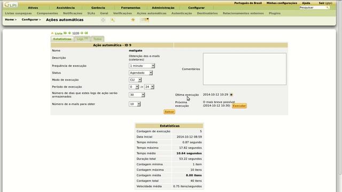Viewport: 342px width, 192px height.
Task: Open Plugins submenu
Action: (275, 13)
